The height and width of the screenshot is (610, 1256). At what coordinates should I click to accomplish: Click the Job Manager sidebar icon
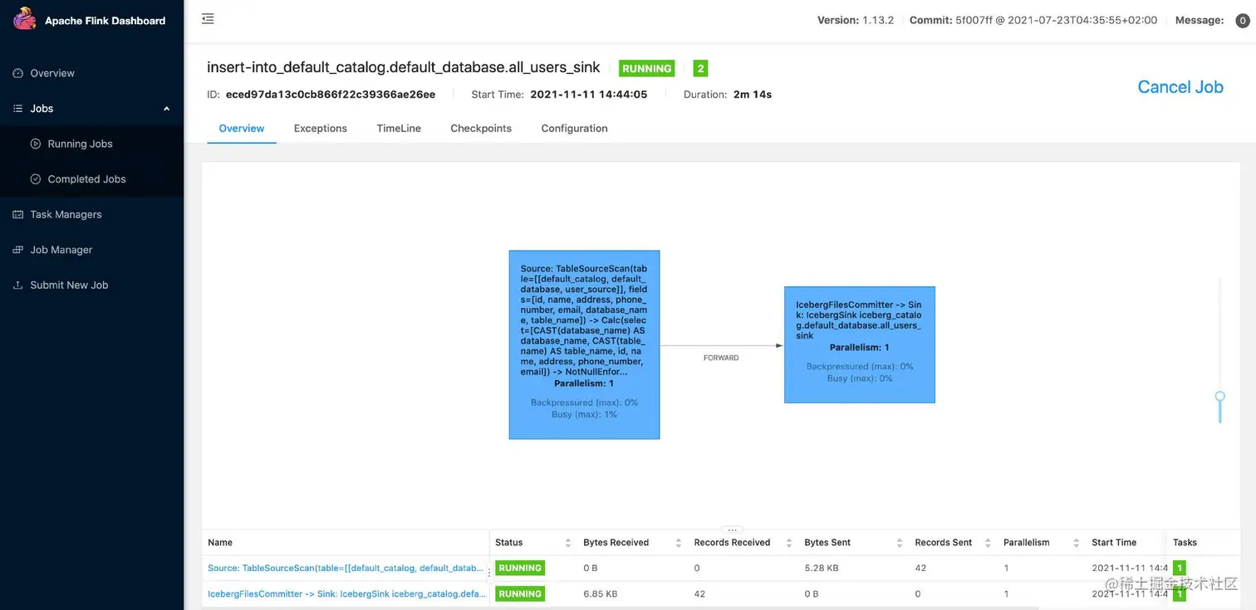(17, 250)
